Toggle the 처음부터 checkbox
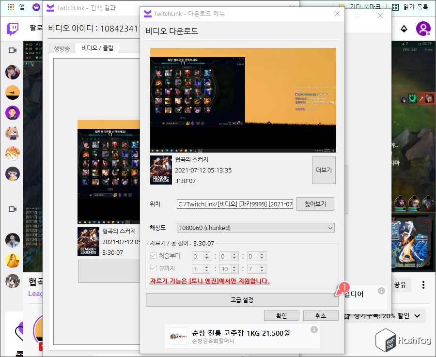The height and width of the screenshot is (357, 436). [x=153, y=256]
